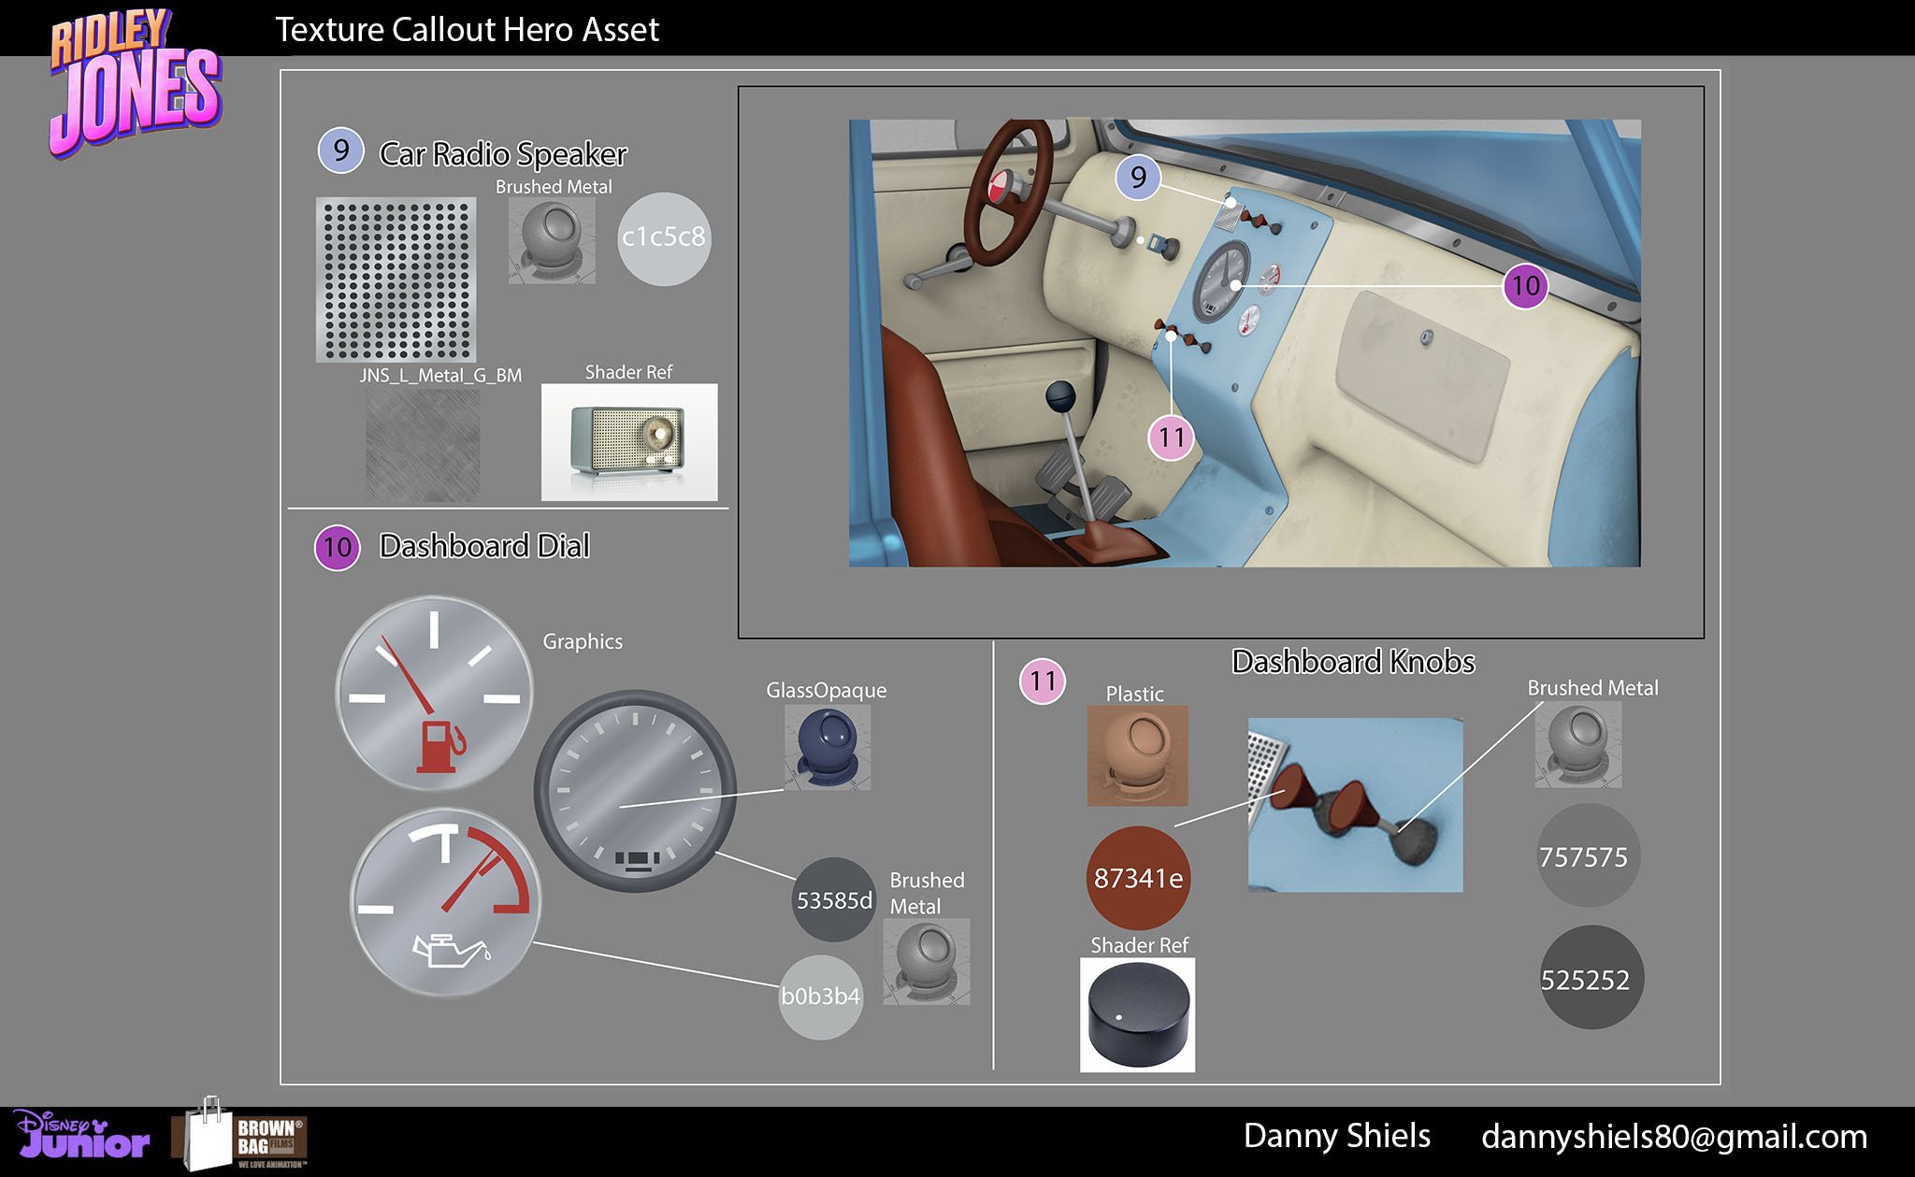Click the Dashboard Knobs close-up image

tap(1355, 805)
